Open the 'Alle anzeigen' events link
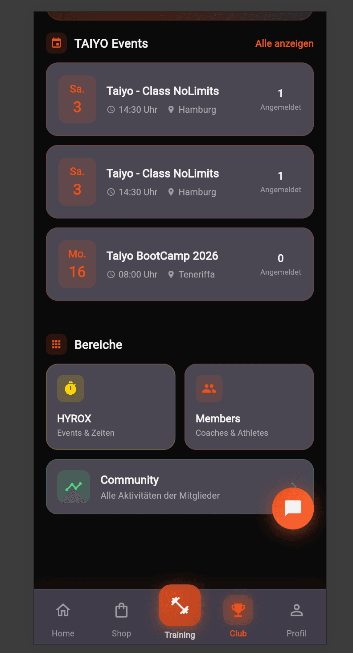Screen dimensions: 353x653 coord(284,44)
